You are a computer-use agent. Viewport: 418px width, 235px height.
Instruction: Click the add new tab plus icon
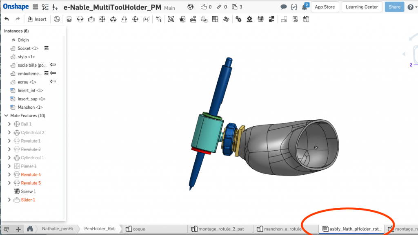point(18,229)
